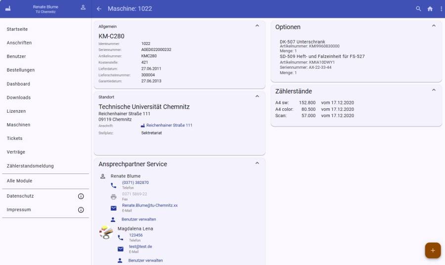Open search via the magnifier icon
This screenshot has height=265, width=445.
418,9
